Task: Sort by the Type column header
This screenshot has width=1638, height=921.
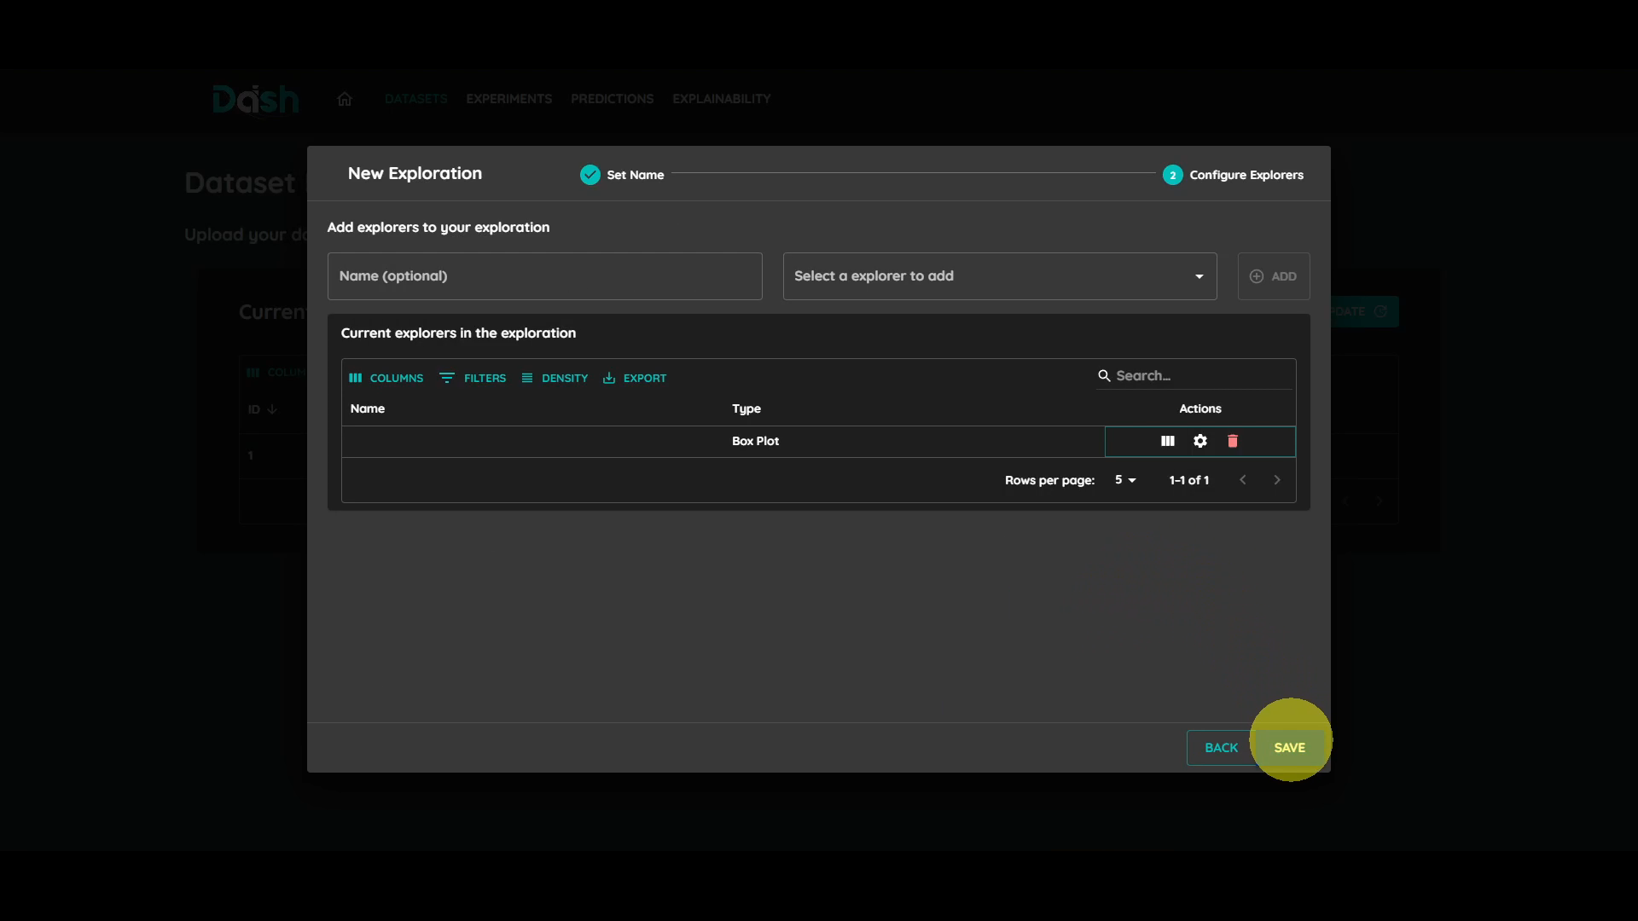Action: (x=746, y=408)
